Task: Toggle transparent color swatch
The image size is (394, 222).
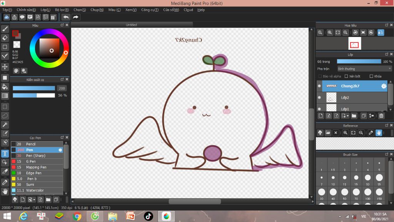Action: click(17, 45)
